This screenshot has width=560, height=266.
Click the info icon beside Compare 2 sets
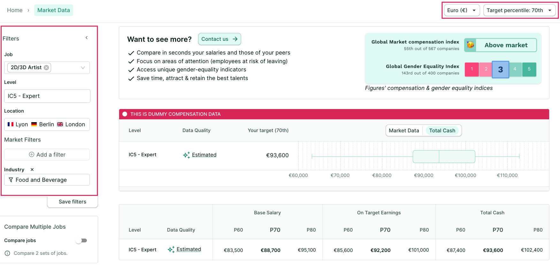7,253
